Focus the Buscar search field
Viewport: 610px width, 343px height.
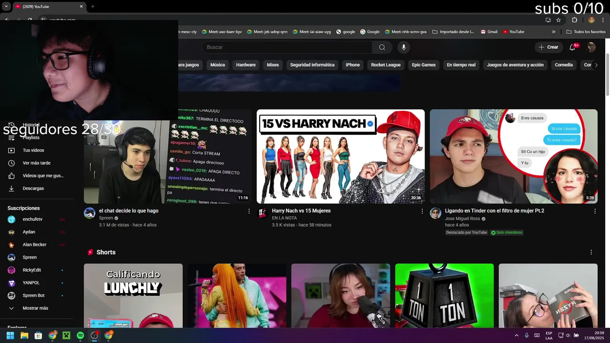coord(287,47)
